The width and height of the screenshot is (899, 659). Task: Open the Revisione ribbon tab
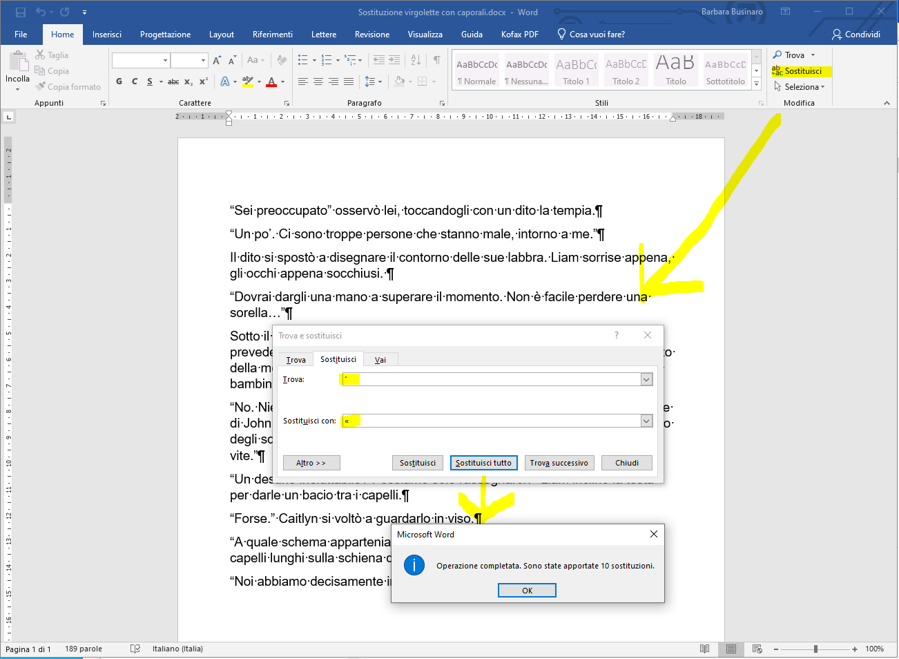pos(371,35)
